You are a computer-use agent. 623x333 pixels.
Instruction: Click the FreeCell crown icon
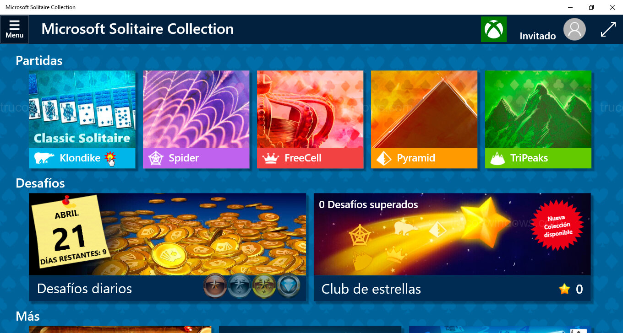(271, 158)
